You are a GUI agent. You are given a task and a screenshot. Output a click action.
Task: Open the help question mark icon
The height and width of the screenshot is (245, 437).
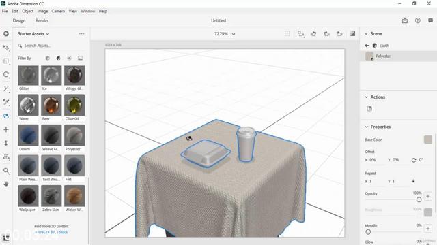pyautogui.click(x=417, y=20)
